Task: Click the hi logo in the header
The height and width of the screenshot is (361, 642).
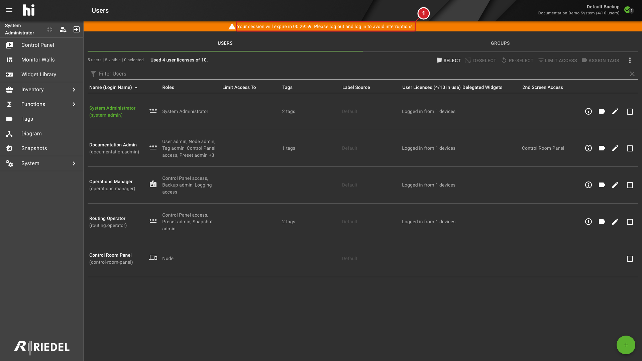Action: [x=29, y=10]
